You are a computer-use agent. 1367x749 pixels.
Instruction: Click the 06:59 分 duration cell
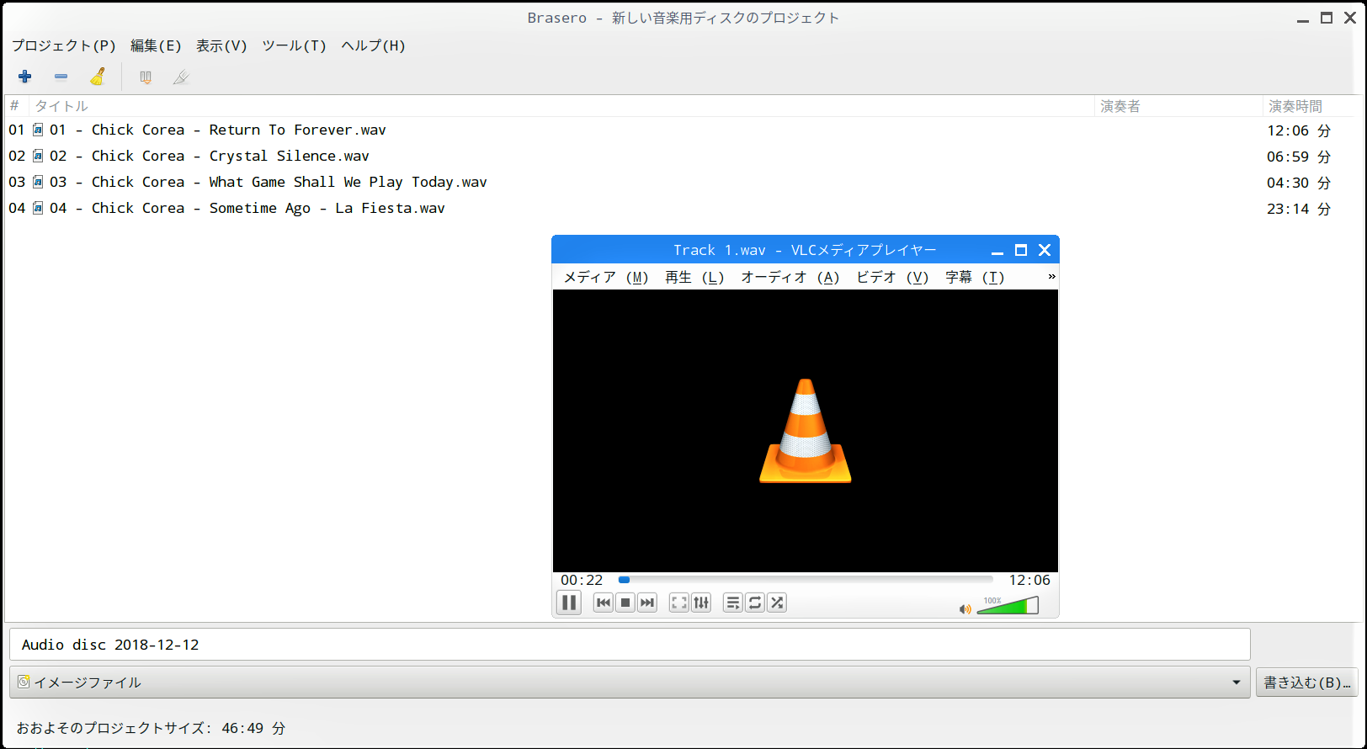(1299, 157)
